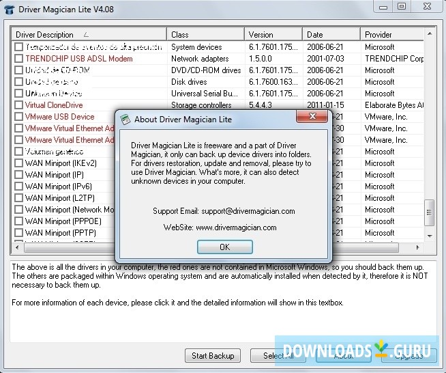Screen dimensions: 446x373
Task: Sort list by Class column header
Action: pos(206,34)
